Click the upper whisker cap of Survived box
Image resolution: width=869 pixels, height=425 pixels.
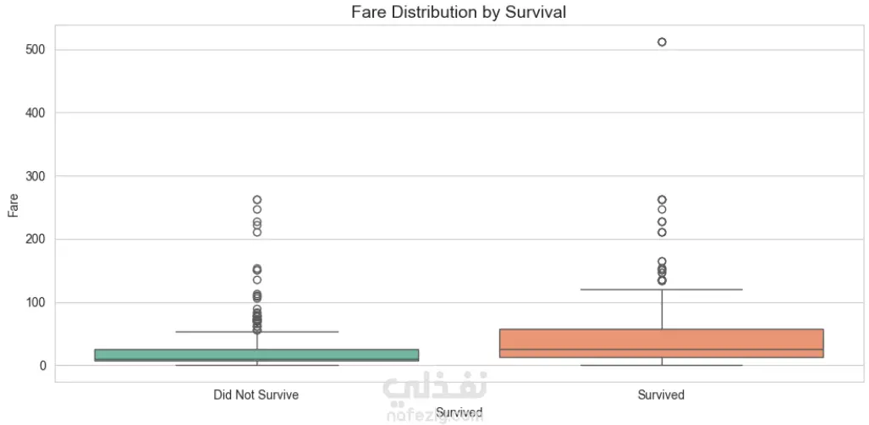tap(661, 290)
